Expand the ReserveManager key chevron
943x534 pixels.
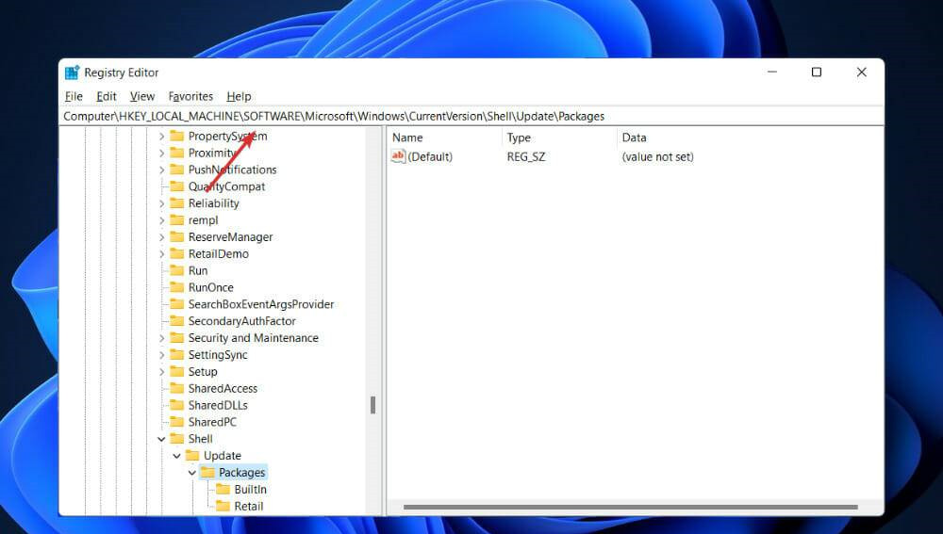161,237
